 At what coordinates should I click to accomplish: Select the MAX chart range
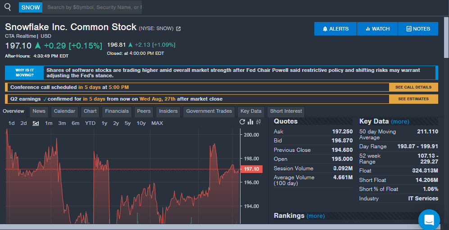(157, 123)
